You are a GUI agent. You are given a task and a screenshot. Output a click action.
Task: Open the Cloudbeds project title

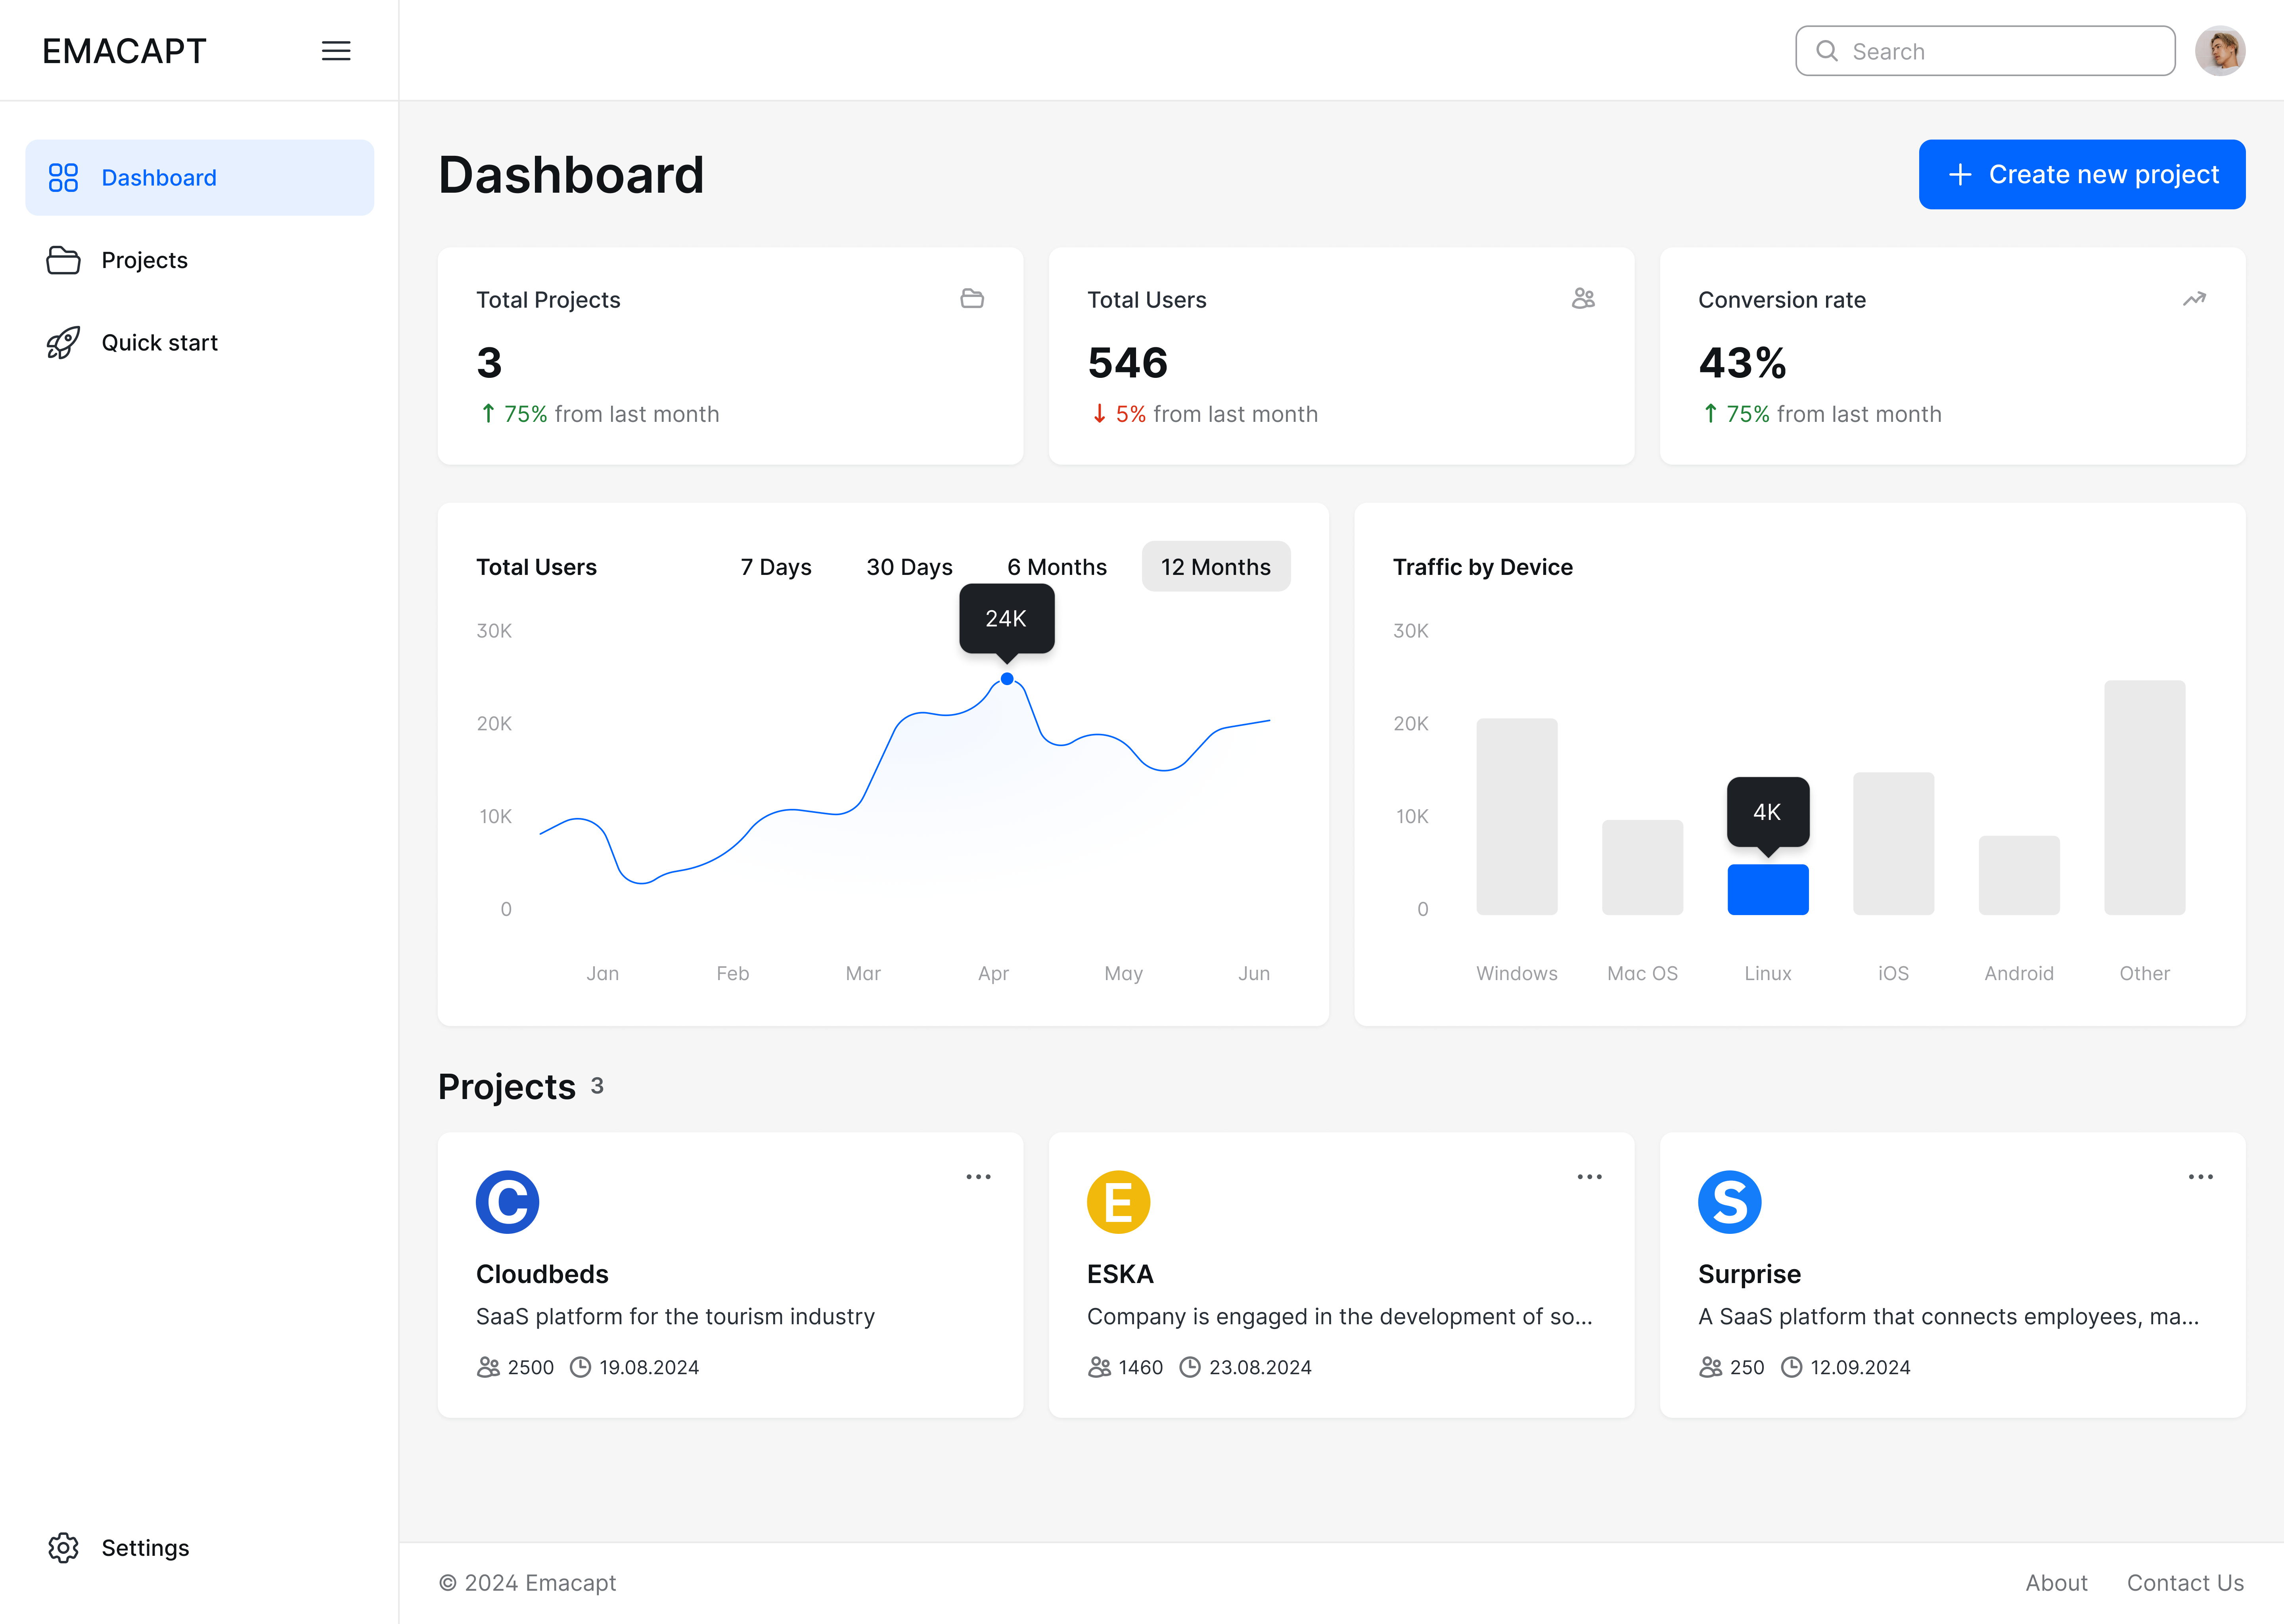click(542, 1273)
